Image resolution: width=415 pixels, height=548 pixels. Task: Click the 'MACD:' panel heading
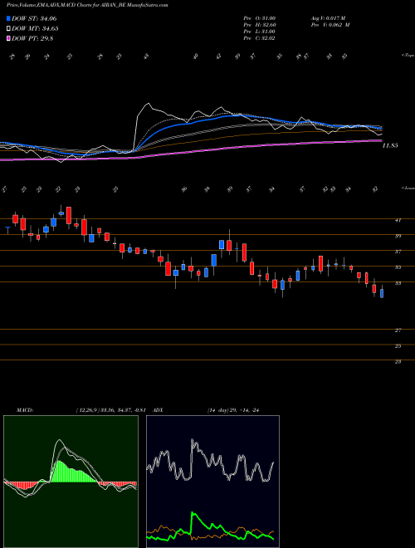(25, 409)
